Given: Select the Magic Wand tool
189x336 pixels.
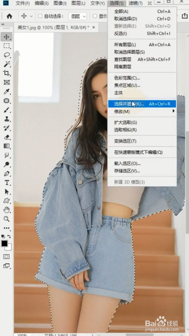Looking at the screenshot, I should click(x=6, y=64).
